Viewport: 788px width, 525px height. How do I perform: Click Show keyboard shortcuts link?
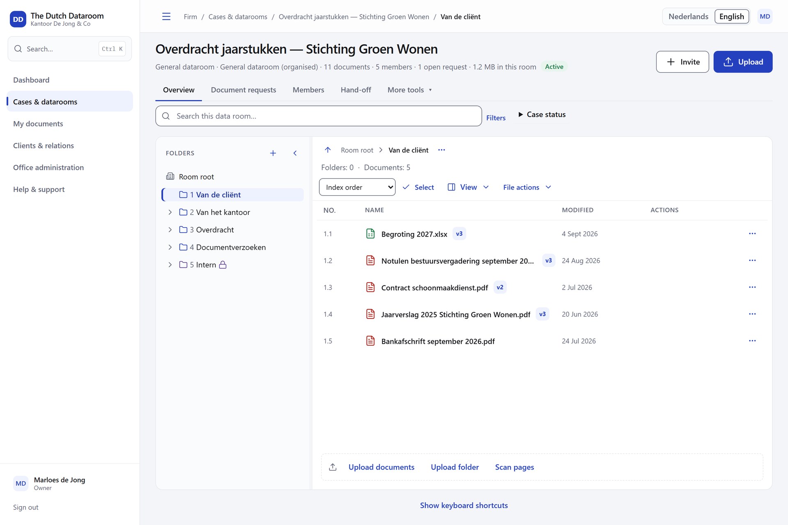(464, 505)
